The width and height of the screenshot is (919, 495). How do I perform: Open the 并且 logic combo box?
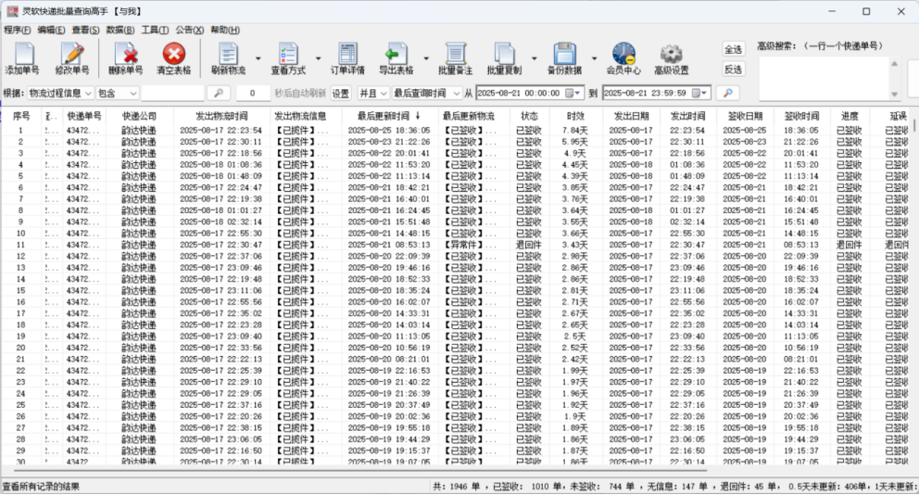tap(373, 94)
